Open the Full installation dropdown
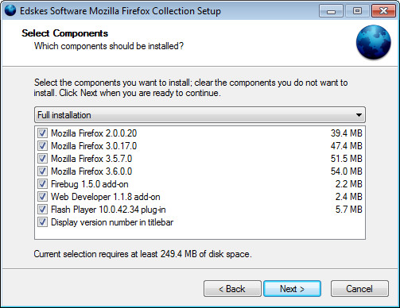 coord(200,115)
